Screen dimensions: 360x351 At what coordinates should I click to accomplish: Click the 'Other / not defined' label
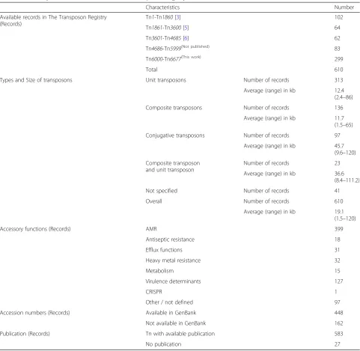pyautogui.click(x=169, y=302)
